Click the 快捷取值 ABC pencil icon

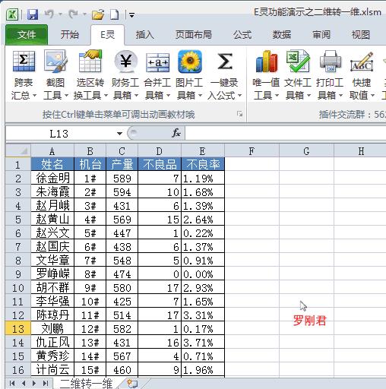pyautogui.click(x=362, y=62)
